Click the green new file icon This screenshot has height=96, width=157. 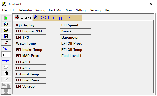pos(6,18)
